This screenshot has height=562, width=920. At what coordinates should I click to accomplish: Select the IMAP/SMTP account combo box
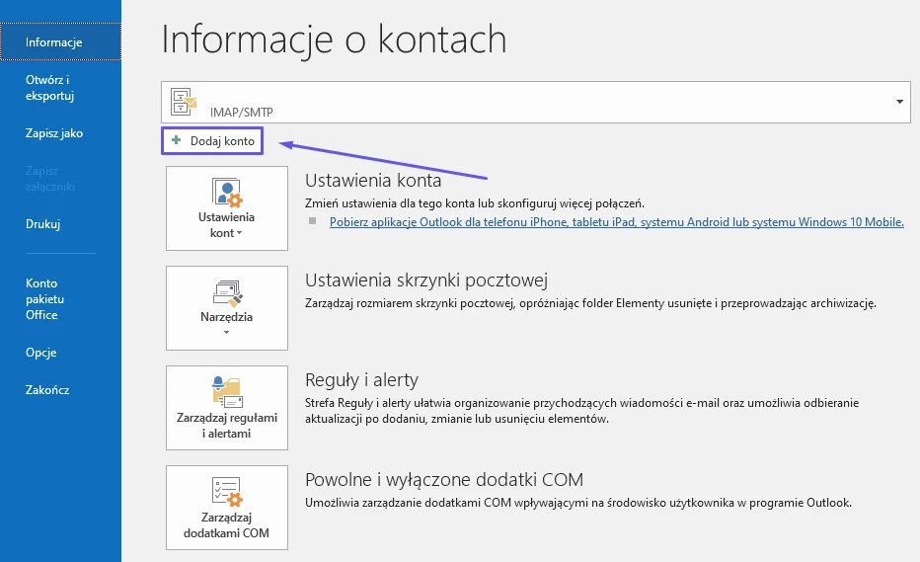click(x=536, y=102)
